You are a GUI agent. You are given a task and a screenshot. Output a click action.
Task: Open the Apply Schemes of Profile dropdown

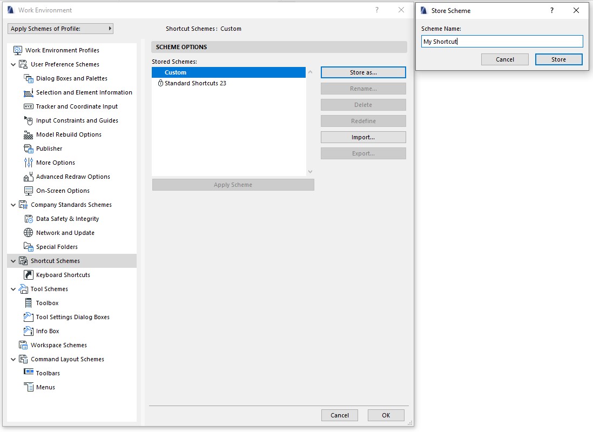60,29
